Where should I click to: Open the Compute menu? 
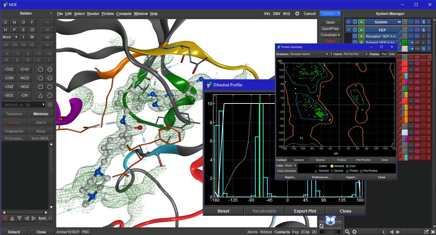click(124, 14)
